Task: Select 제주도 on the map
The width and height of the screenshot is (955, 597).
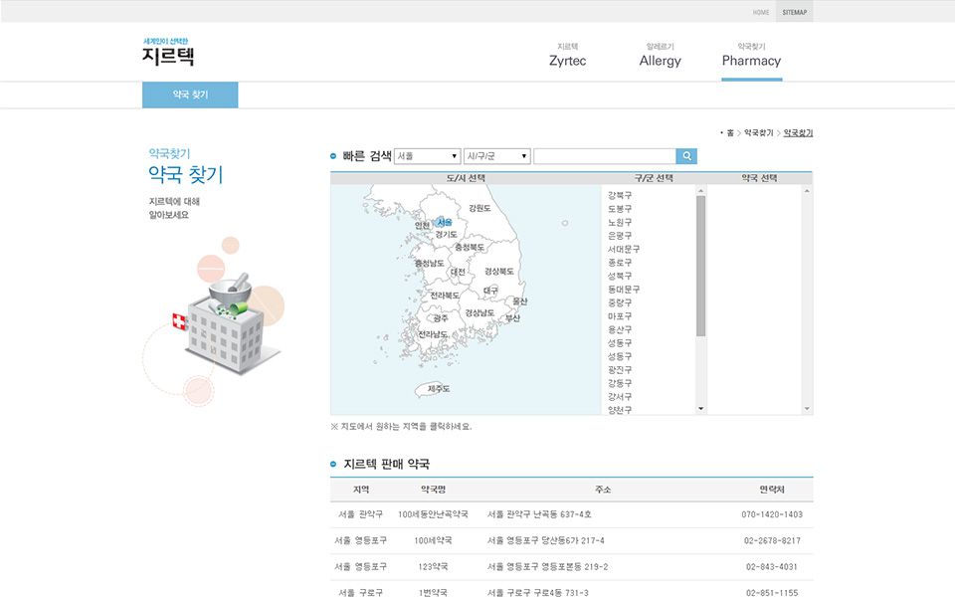Action: pos(439,388)
